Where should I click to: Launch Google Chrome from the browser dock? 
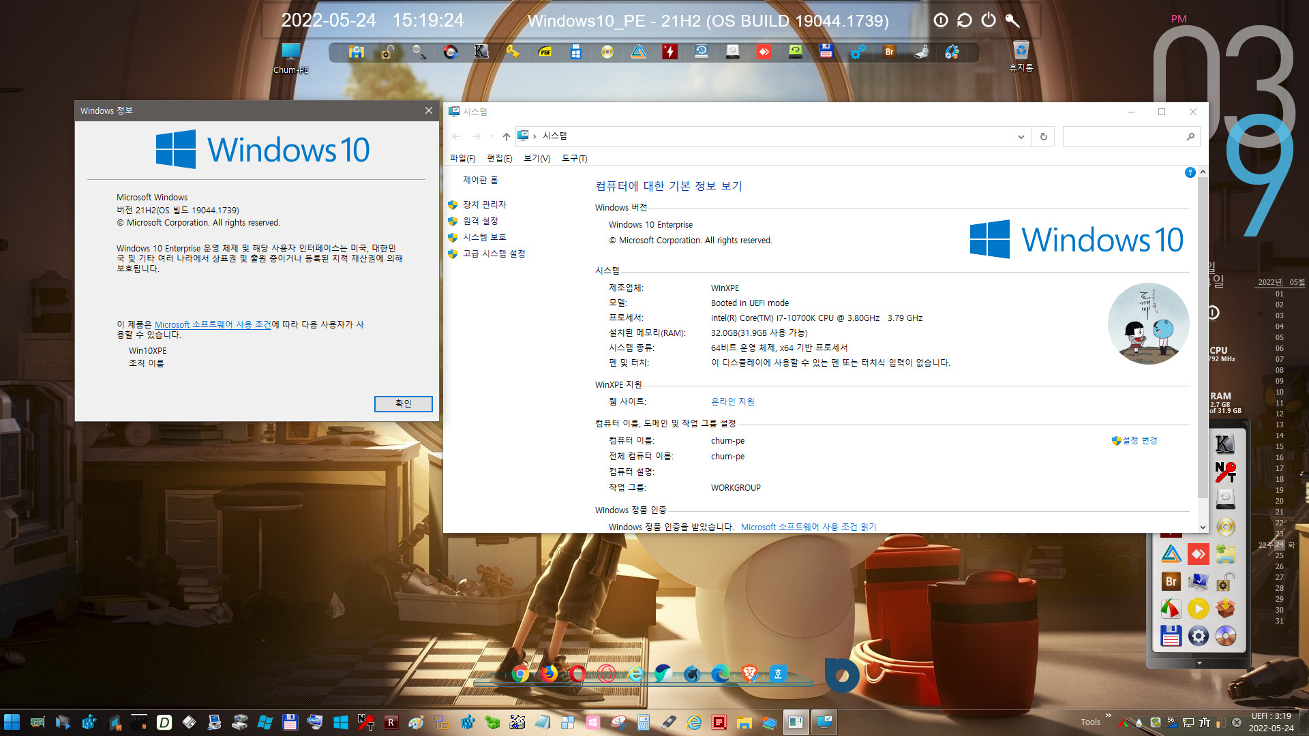point(520,674)
